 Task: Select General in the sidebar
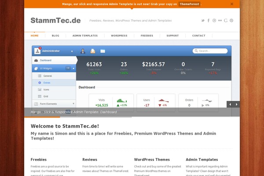[54, 76]
